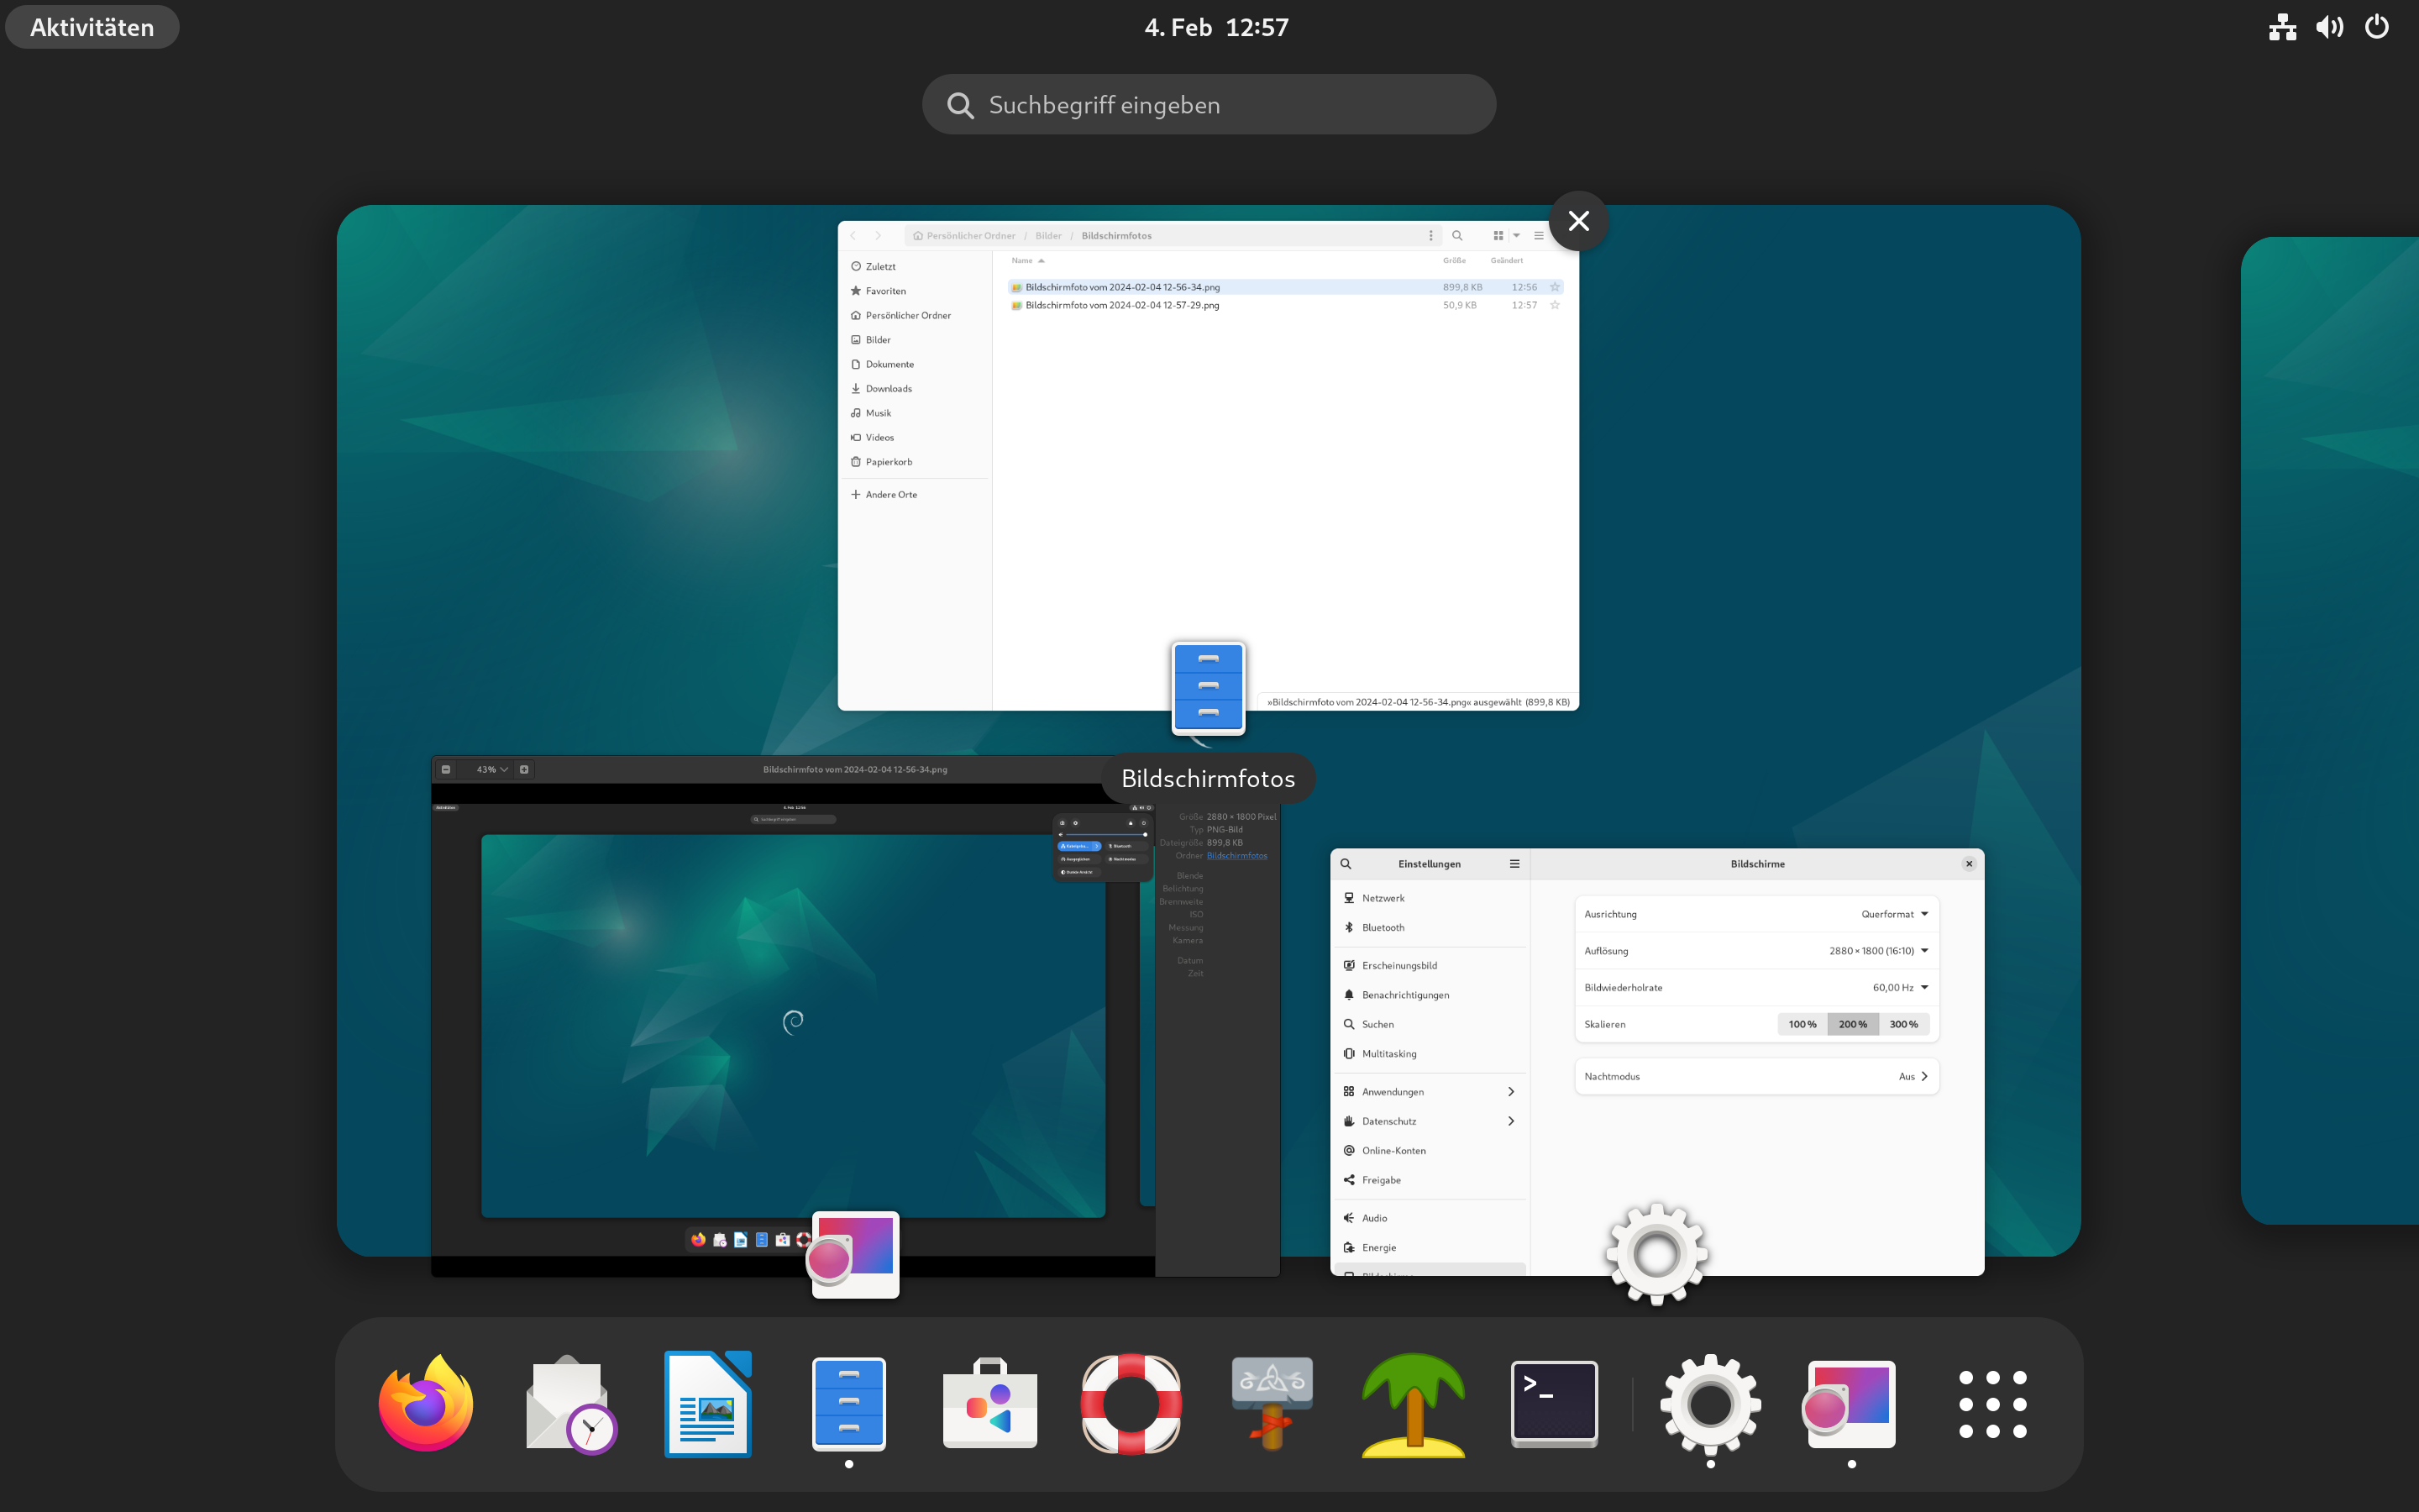Select 100 % scaling option

pyautogui.click(x=1802, y=1024)
